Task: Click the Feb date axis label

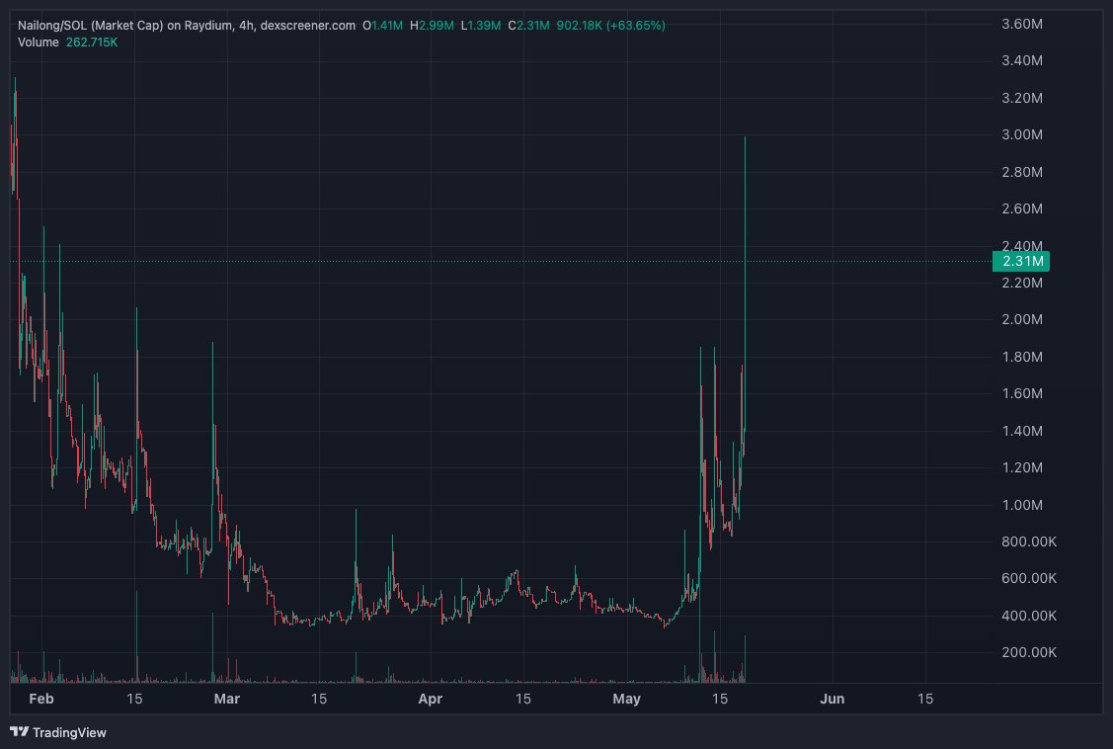Action: click(x=41, y=699)
